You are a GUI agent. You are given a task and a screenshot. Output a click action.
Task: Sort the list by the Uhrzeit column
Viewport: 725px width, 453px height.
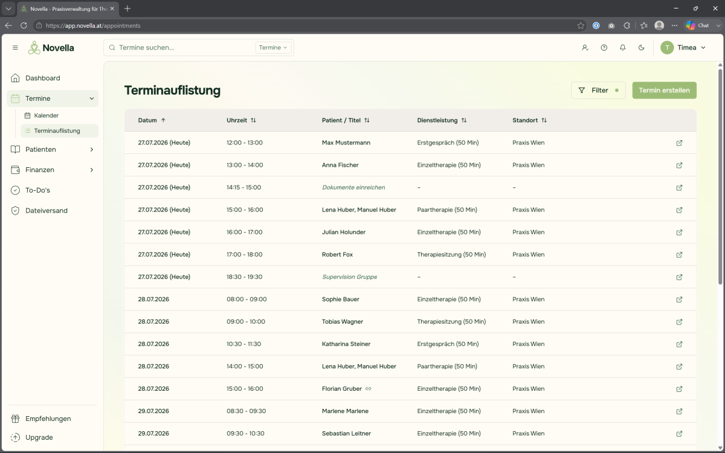[x=241, y=120]
